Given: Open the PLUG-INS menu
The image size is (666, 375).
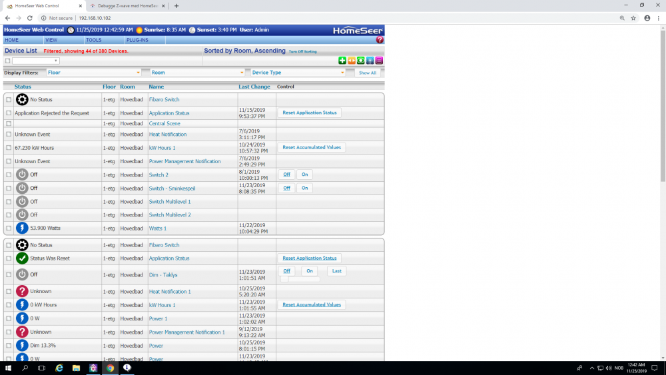Looking at the screenshot, I should point(137,40).
